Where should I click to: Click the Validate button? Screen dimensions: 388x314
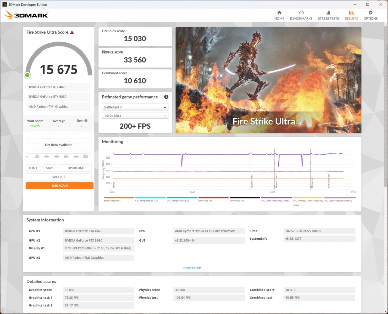pos(59,177)
